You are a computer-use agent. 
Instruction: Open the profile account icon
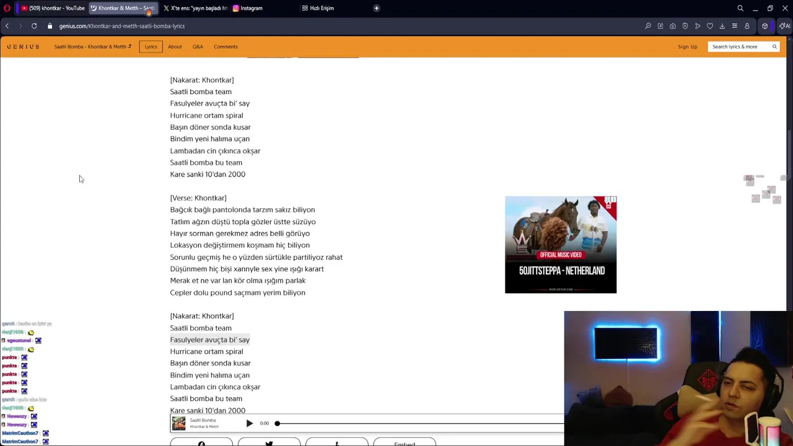(747, 26)
